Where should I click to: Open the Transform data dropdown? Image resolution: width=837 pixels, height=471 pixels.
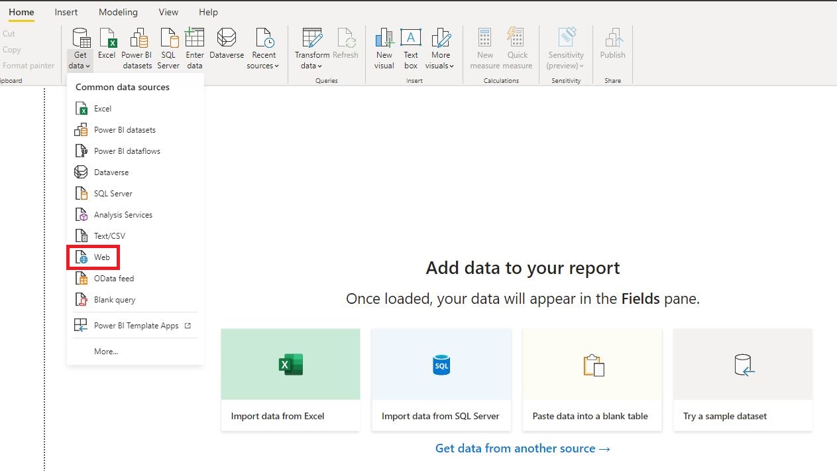tap(312, 49)
